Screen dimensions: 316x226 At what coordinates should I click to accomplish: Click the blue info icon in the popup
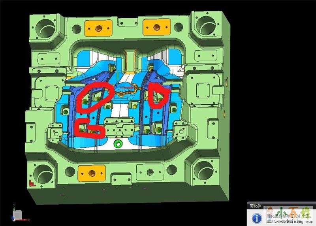pos(257,218)
